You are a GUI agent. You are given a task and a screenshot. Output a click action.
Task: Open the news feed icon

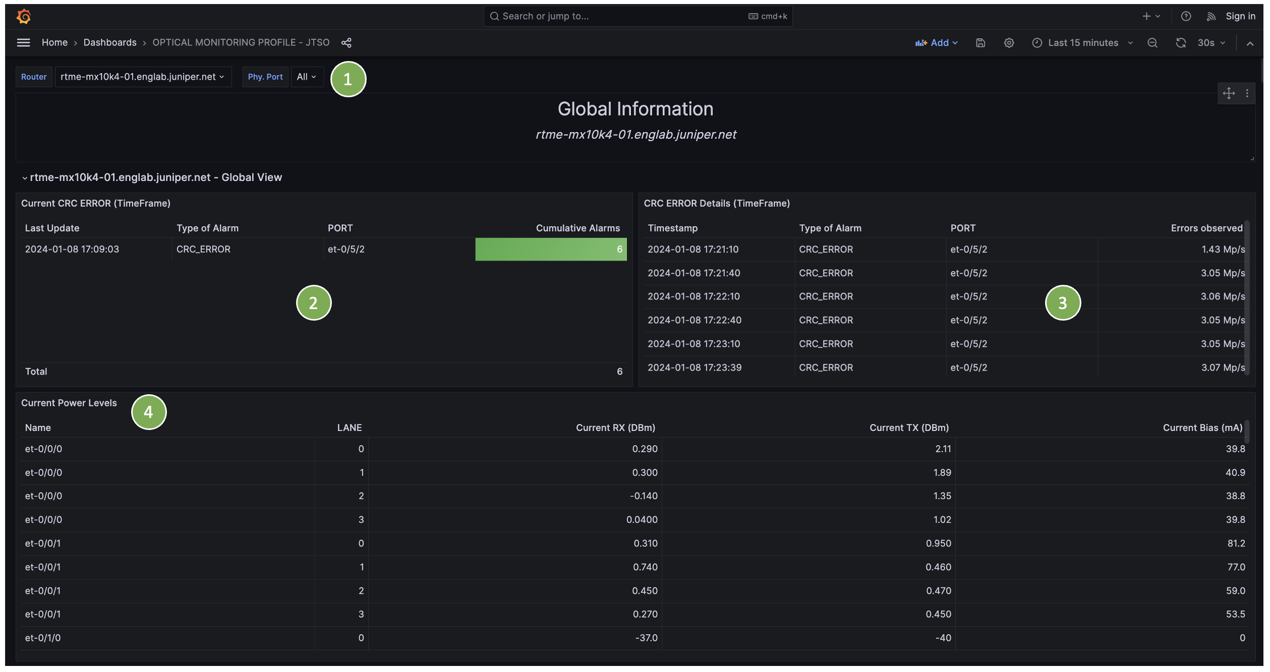[1210, 16]
